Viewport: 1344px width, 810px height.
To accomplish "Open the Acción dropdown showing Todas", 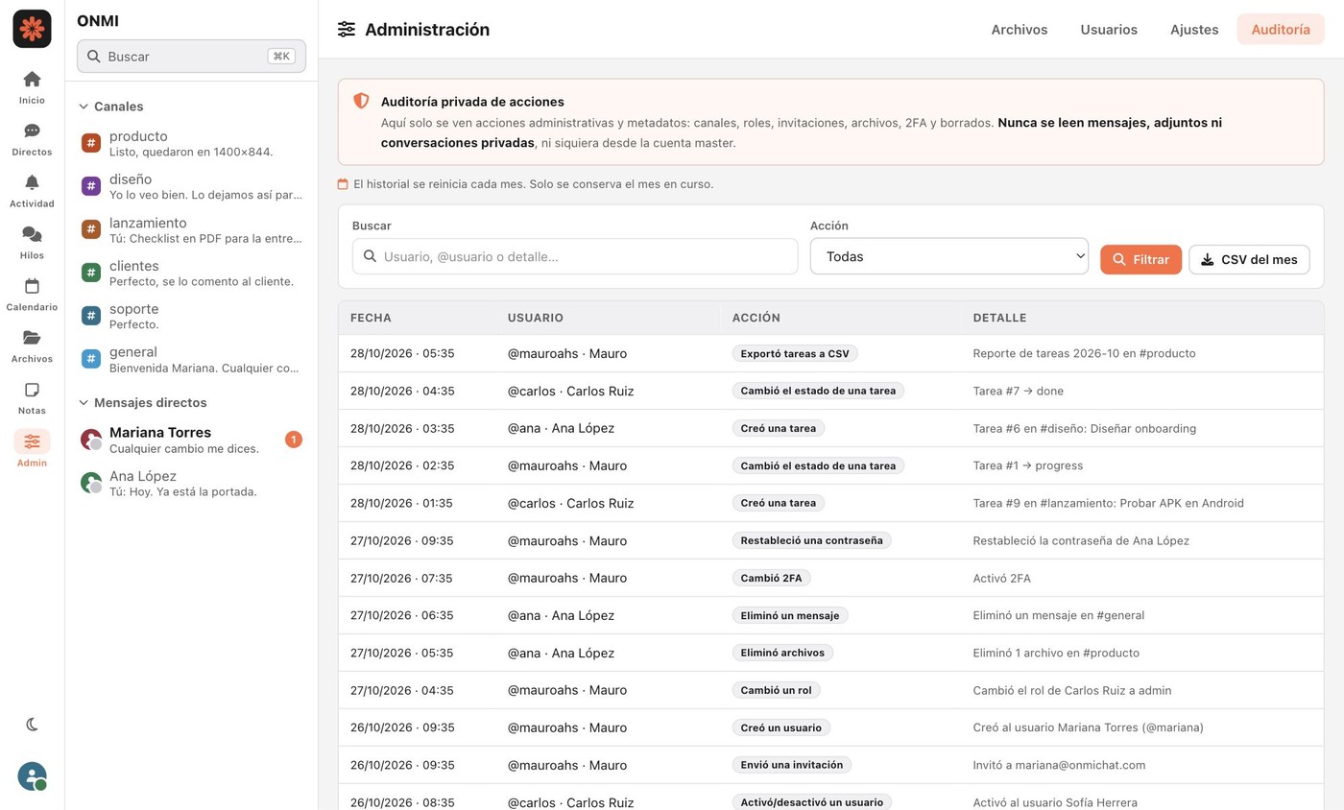I will 948,256.
